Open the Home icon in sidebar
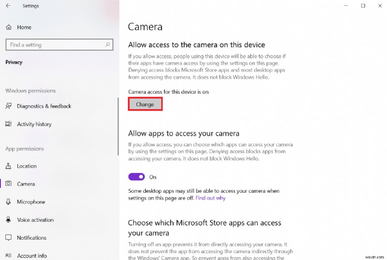The height and width of the screenshot is (260, 387). [x=9, y=28]
